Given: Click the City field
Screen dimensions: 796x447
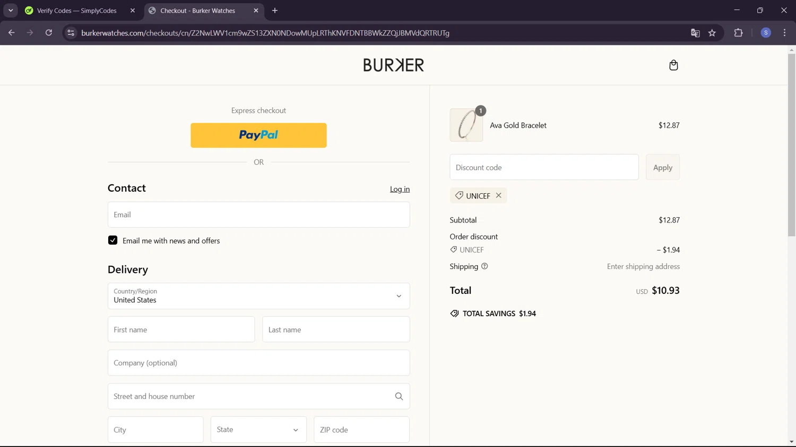Looking at the screenshot, I should click(x=155, y=430).
